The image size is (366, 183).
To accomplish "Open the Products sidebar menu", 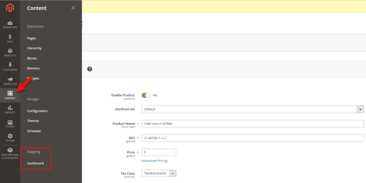I will (10, 53).
